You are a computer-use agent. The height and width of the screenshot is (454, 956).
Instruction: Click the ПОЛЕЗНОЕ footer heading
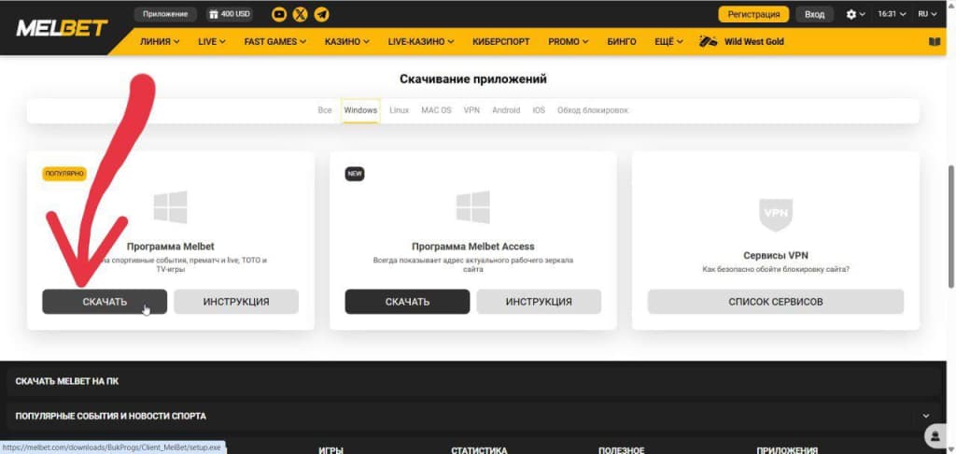click(621, 450)
